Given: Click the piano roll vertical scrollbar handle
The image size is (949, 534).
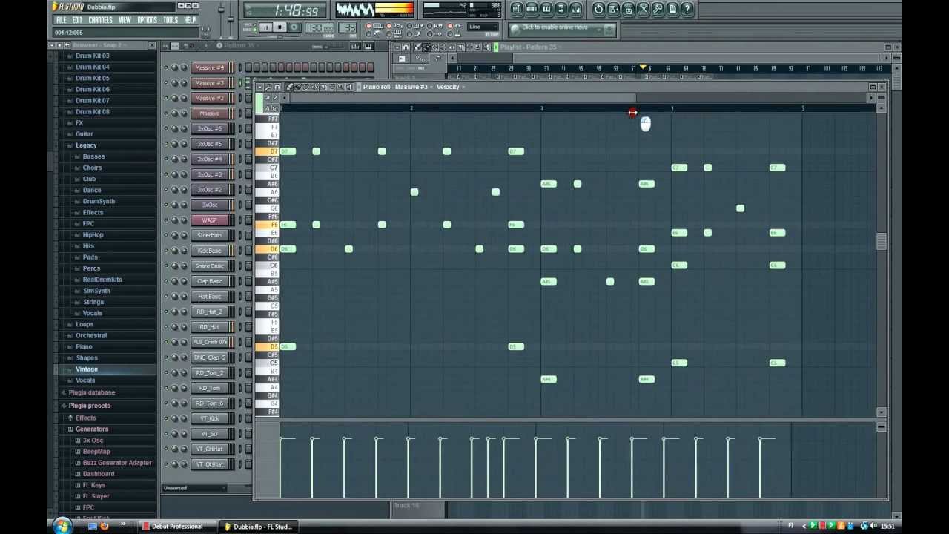Looking at the screenshot, I should click(882, 242).
